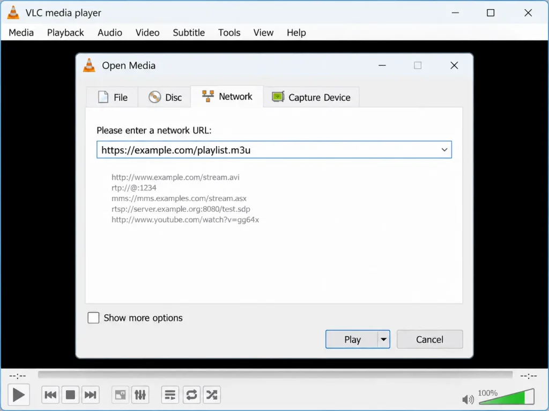Image resolution: width=549 pixels, height=411 pixels.
Task: Mute audio using speaker icon
Action: point(468,399)
